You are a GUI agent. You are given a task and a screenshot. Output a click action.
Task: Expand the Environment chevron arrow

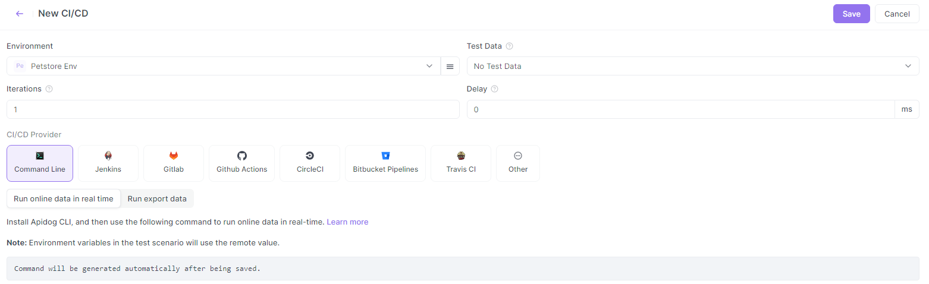point(429,66)
